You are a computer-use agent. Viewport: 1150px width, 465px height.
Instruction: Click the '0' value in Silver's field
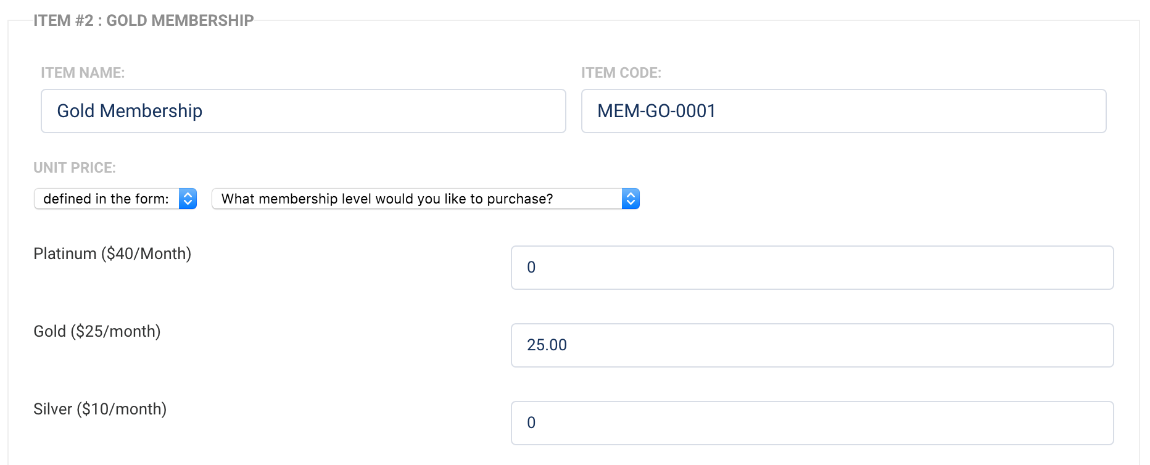531,423
